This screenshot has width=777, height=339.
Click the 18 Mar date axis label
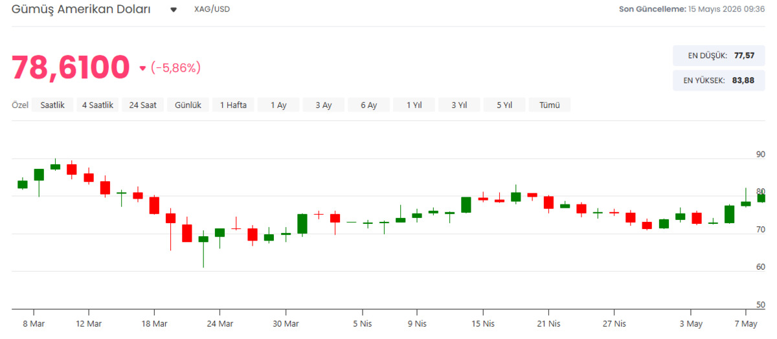[x=154, y=323]
